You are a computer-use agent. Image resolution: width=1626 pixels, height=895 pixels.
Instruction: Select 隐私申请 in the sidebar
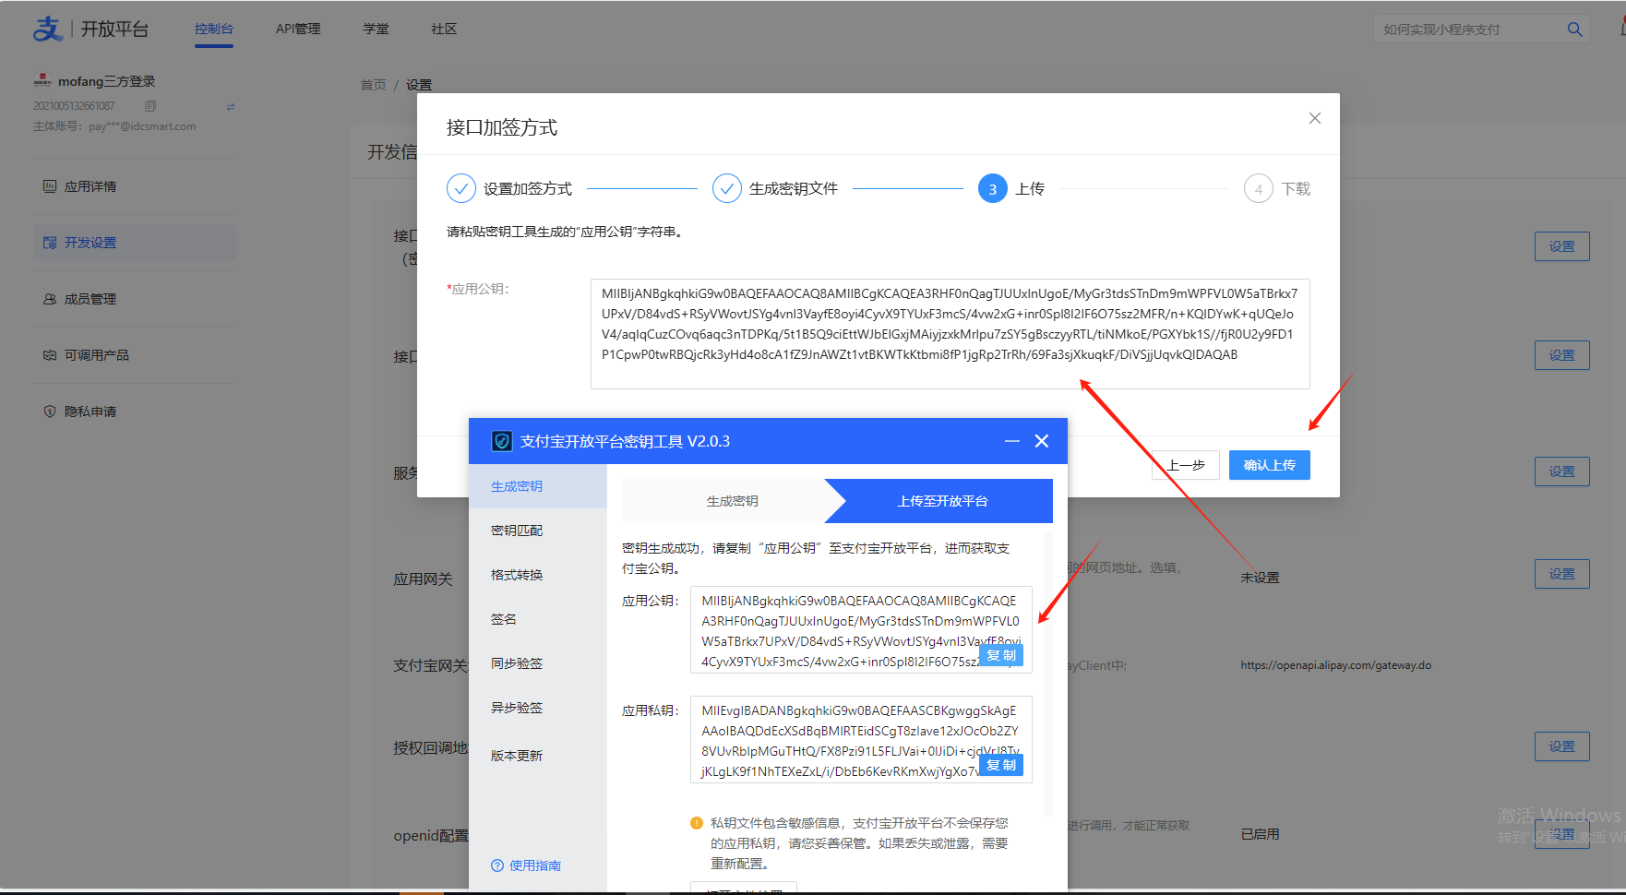coord(135,412)
